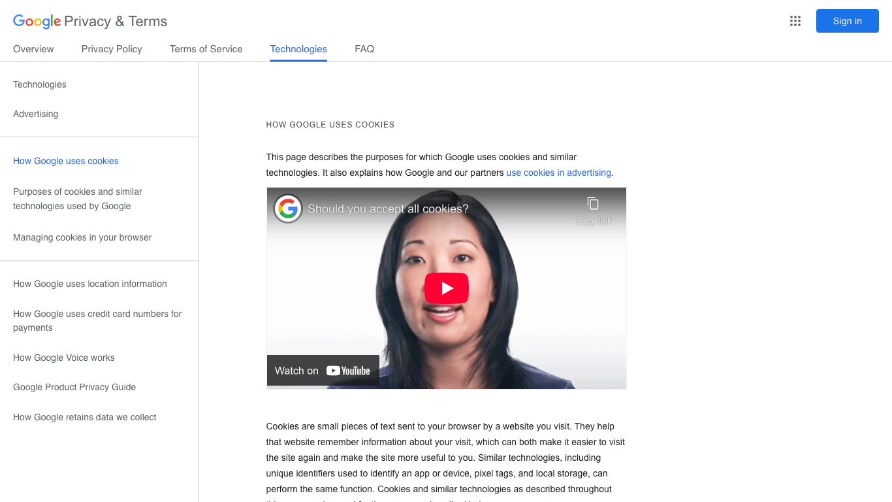
Task: Play the YouTube video
Action: (x=447, y=288)
